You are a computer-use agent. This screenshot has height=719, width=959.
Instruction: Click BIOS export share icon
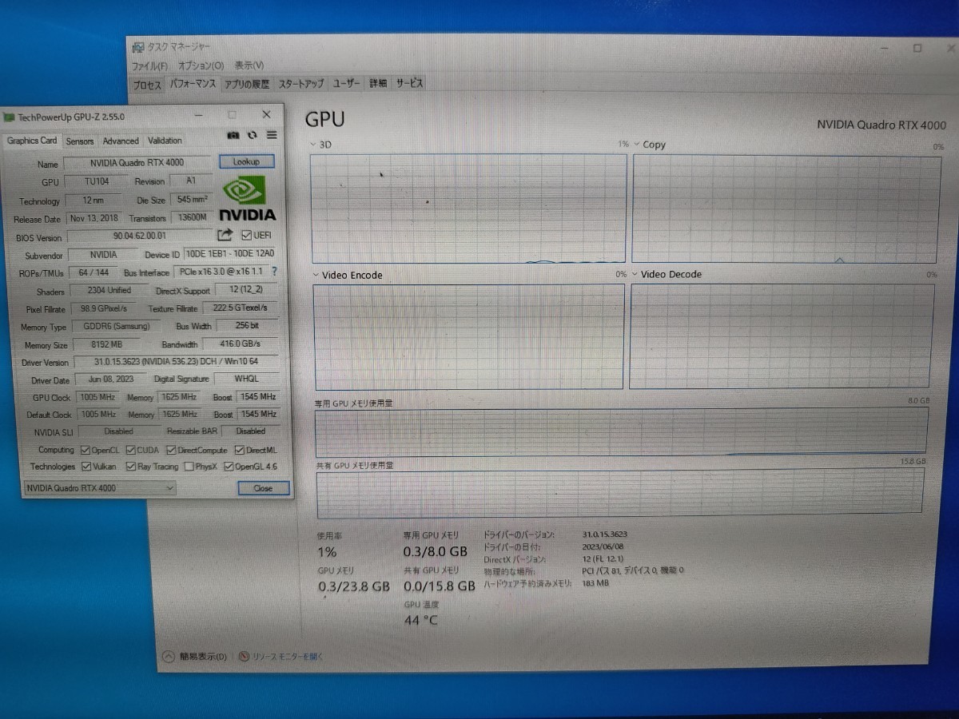pos(225,235)
